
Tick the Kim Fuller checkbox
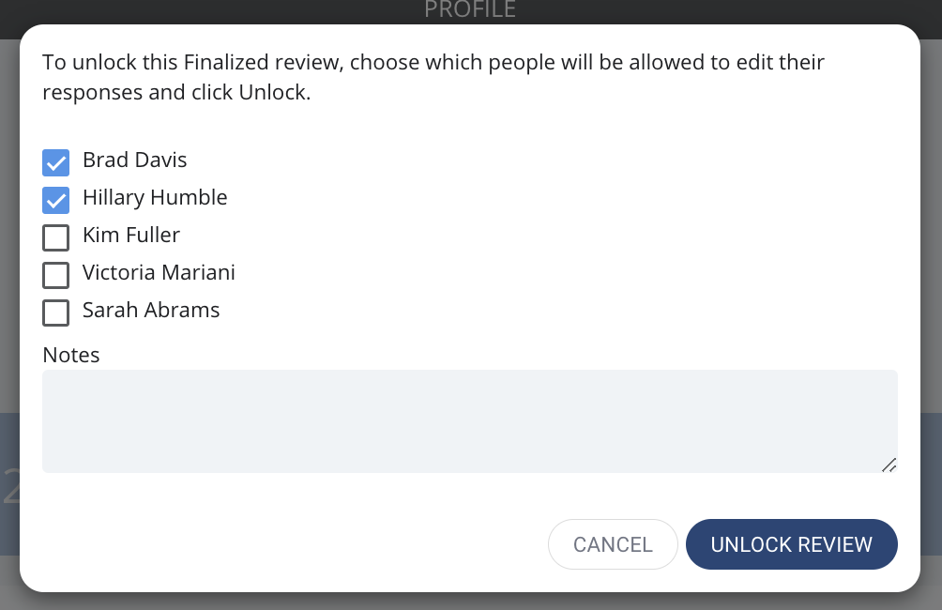56,237
